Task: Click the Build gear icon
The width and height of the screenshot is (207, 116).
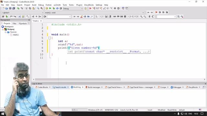Action: [47, 8]
